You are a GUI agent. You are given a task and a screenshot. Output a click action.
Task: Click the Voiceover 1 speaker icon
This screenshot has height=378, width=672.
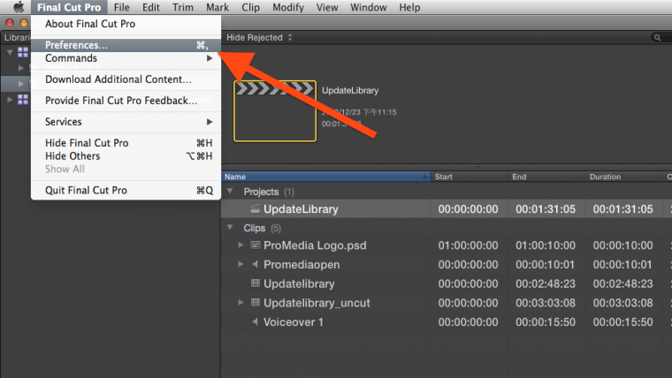point(255,321)
